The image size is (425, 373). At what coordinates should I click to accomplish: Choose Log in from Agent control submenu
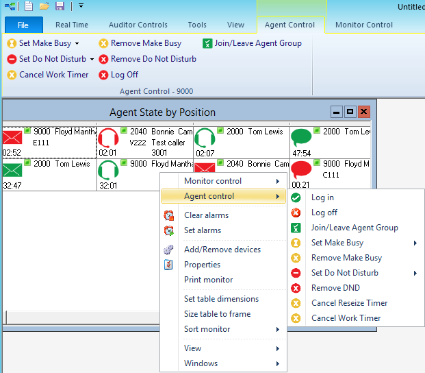pos(322,197)
